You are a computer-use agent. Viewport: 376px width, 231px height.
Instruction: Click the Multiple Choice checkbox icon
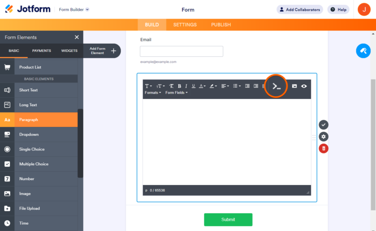[x=7, y=164]
